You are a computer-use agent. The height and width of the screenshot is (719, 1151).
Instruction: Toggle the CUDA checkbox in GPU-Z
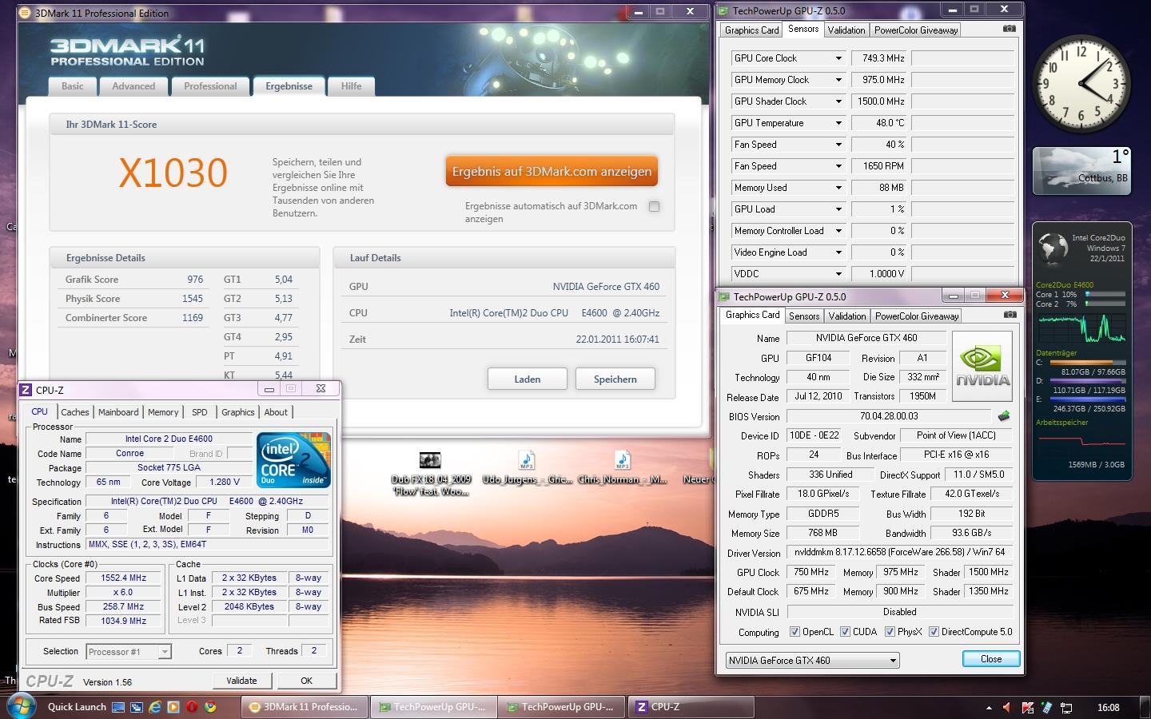pos(845,631)
